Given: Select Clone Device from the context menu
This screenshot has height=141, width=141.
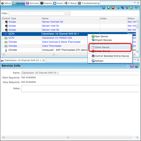Looking at the screenshot, I should tap(110, 47).
